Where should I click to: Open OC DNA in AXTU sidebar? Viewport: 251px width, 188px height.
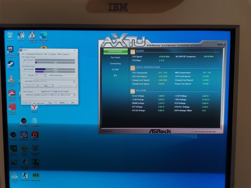115,69
